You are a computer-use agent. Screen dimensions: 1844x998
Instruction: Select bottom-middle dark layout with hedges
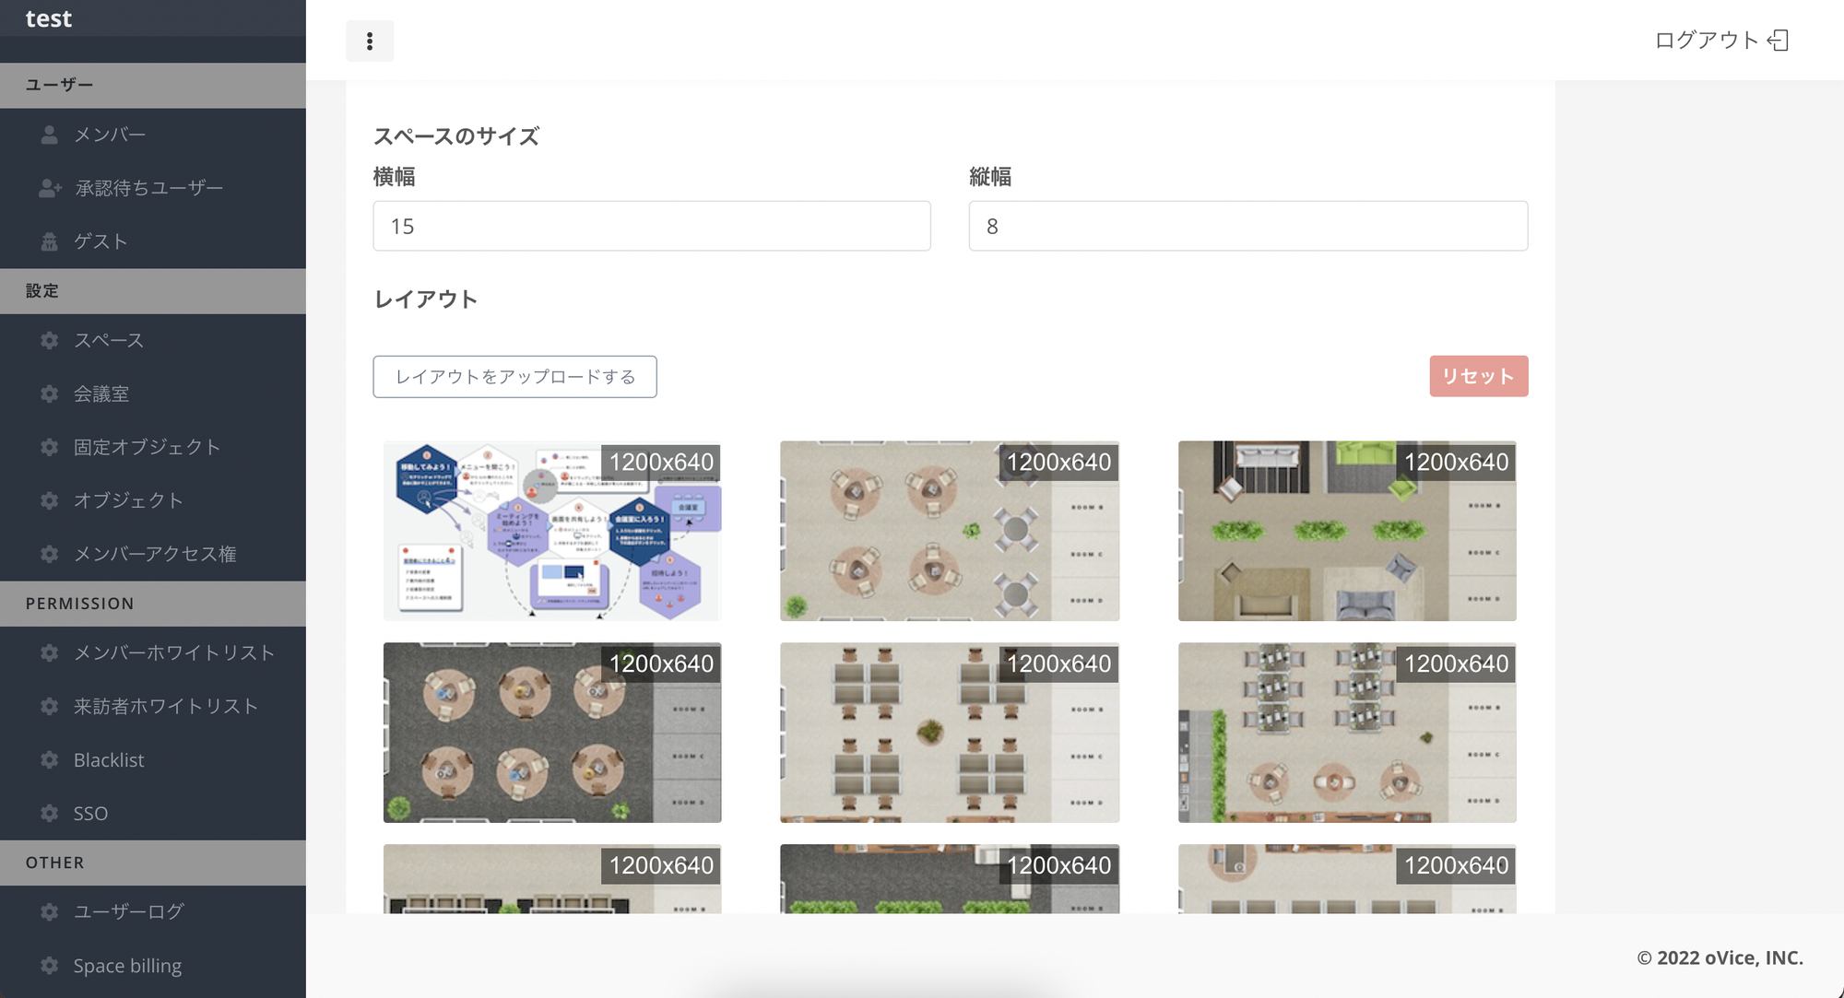[950, 879]
